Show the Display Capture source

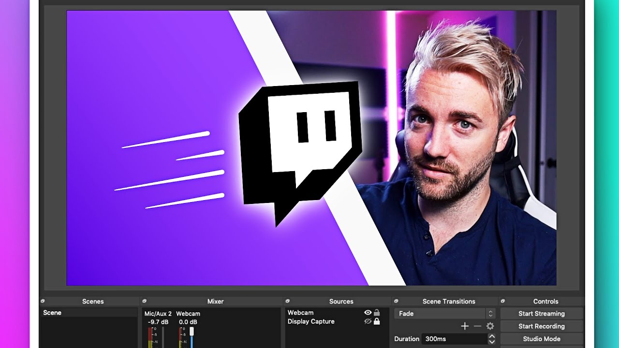[x=368, y=321]
